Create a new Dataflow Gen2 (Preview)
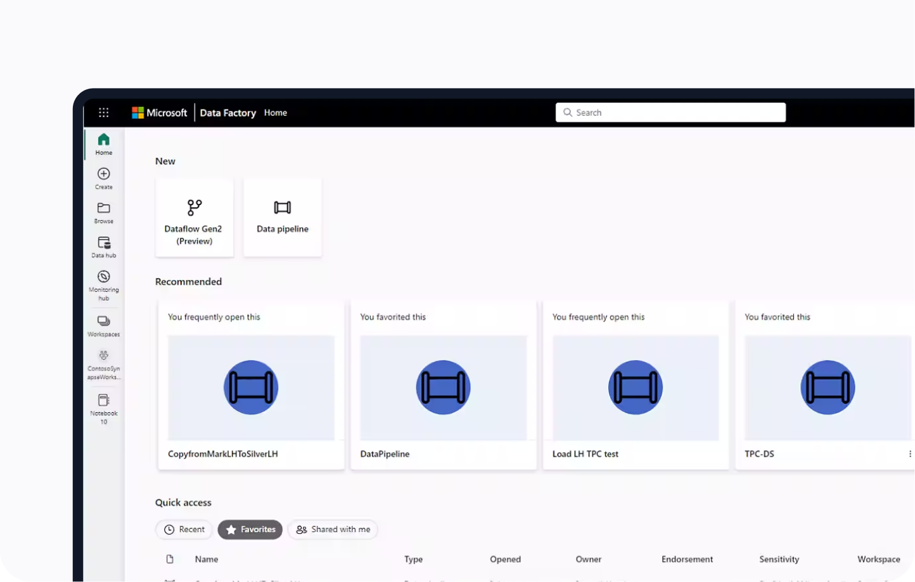This screenshot has width=915, height=582. pyautogui.click(x=194, y=218)
